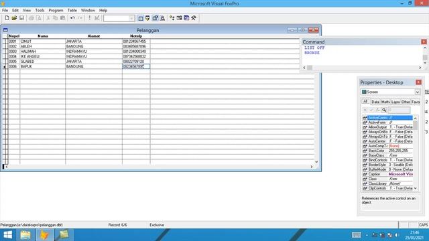Click Nopel cell 0002
The image size is (429, 241).
(x=14, y=46)
